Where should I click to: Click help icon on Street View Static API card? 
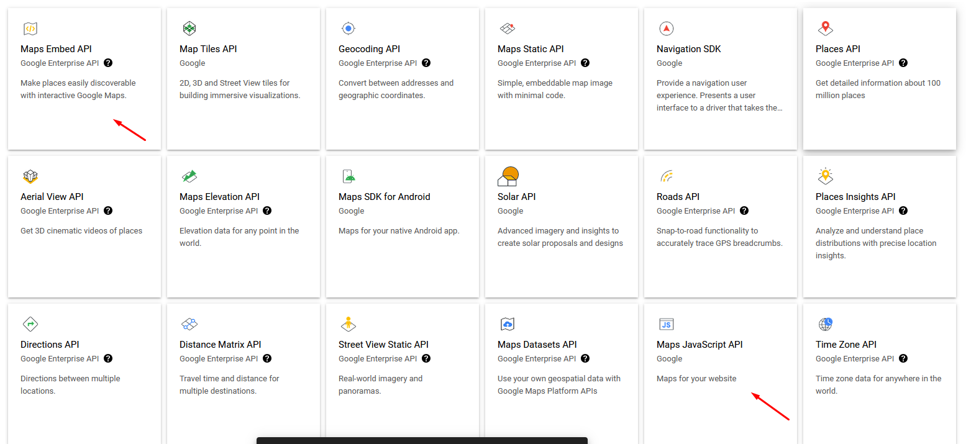pyautogui.click(x=426, y=358)
